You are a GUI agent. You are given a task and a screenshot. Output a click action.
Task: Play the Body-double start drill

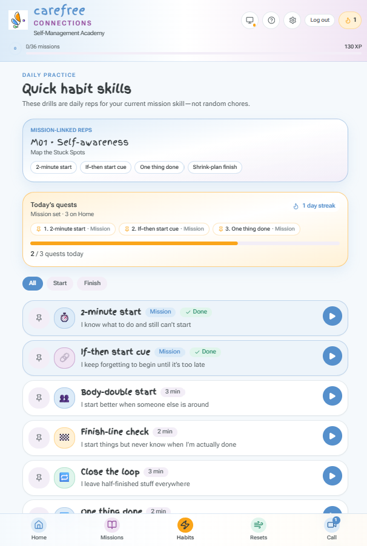pos(332,396)
